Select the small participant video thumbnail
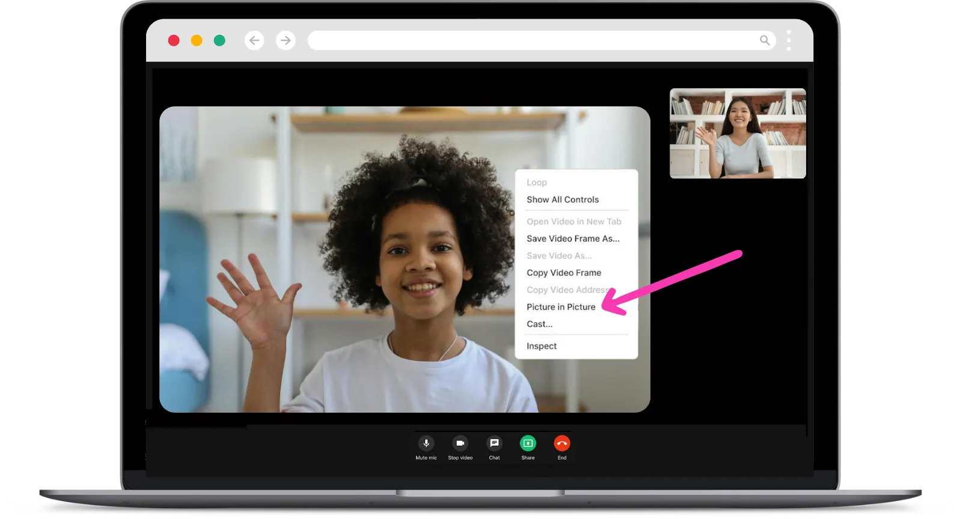 coord(738,133)
